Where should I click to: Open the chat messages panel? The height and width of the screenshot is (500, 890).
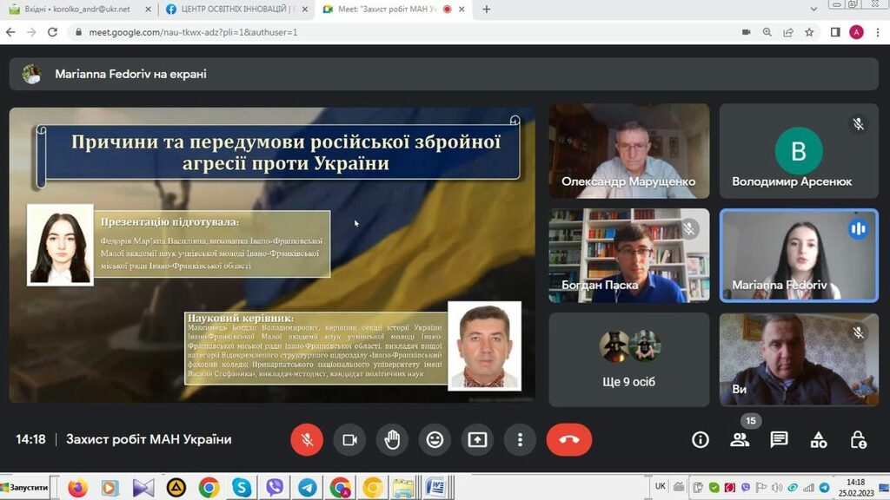[779, 440]
